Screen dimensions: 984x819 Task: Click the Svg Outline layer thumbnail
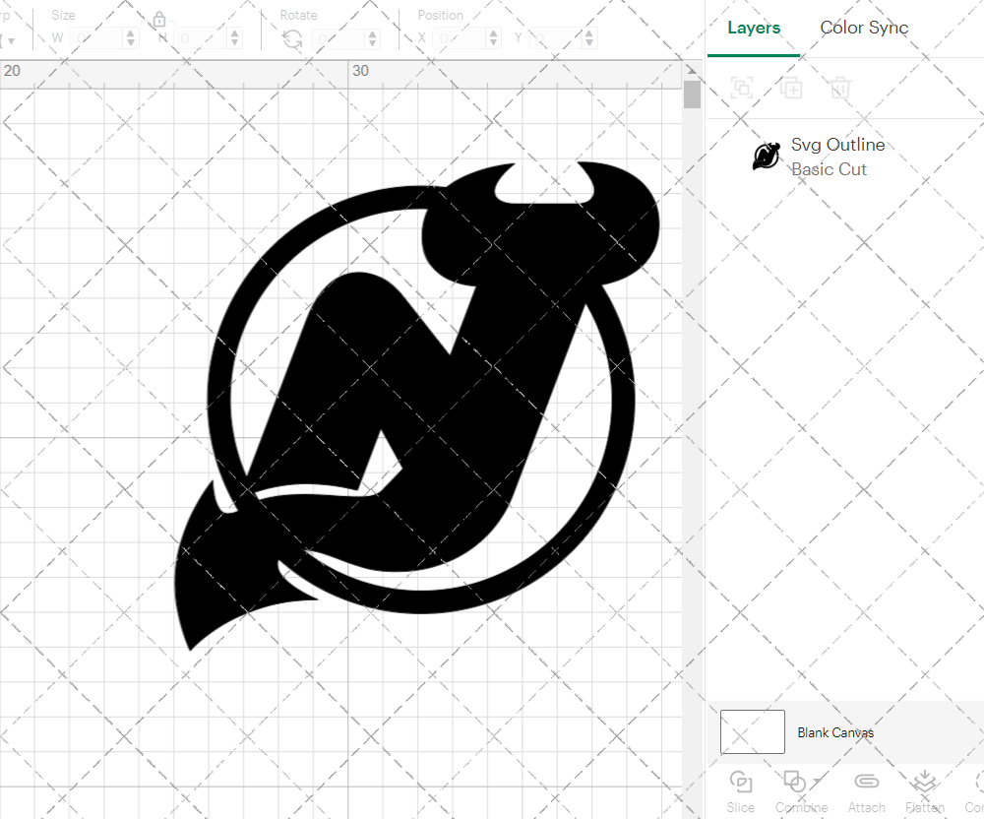[766, 157]
